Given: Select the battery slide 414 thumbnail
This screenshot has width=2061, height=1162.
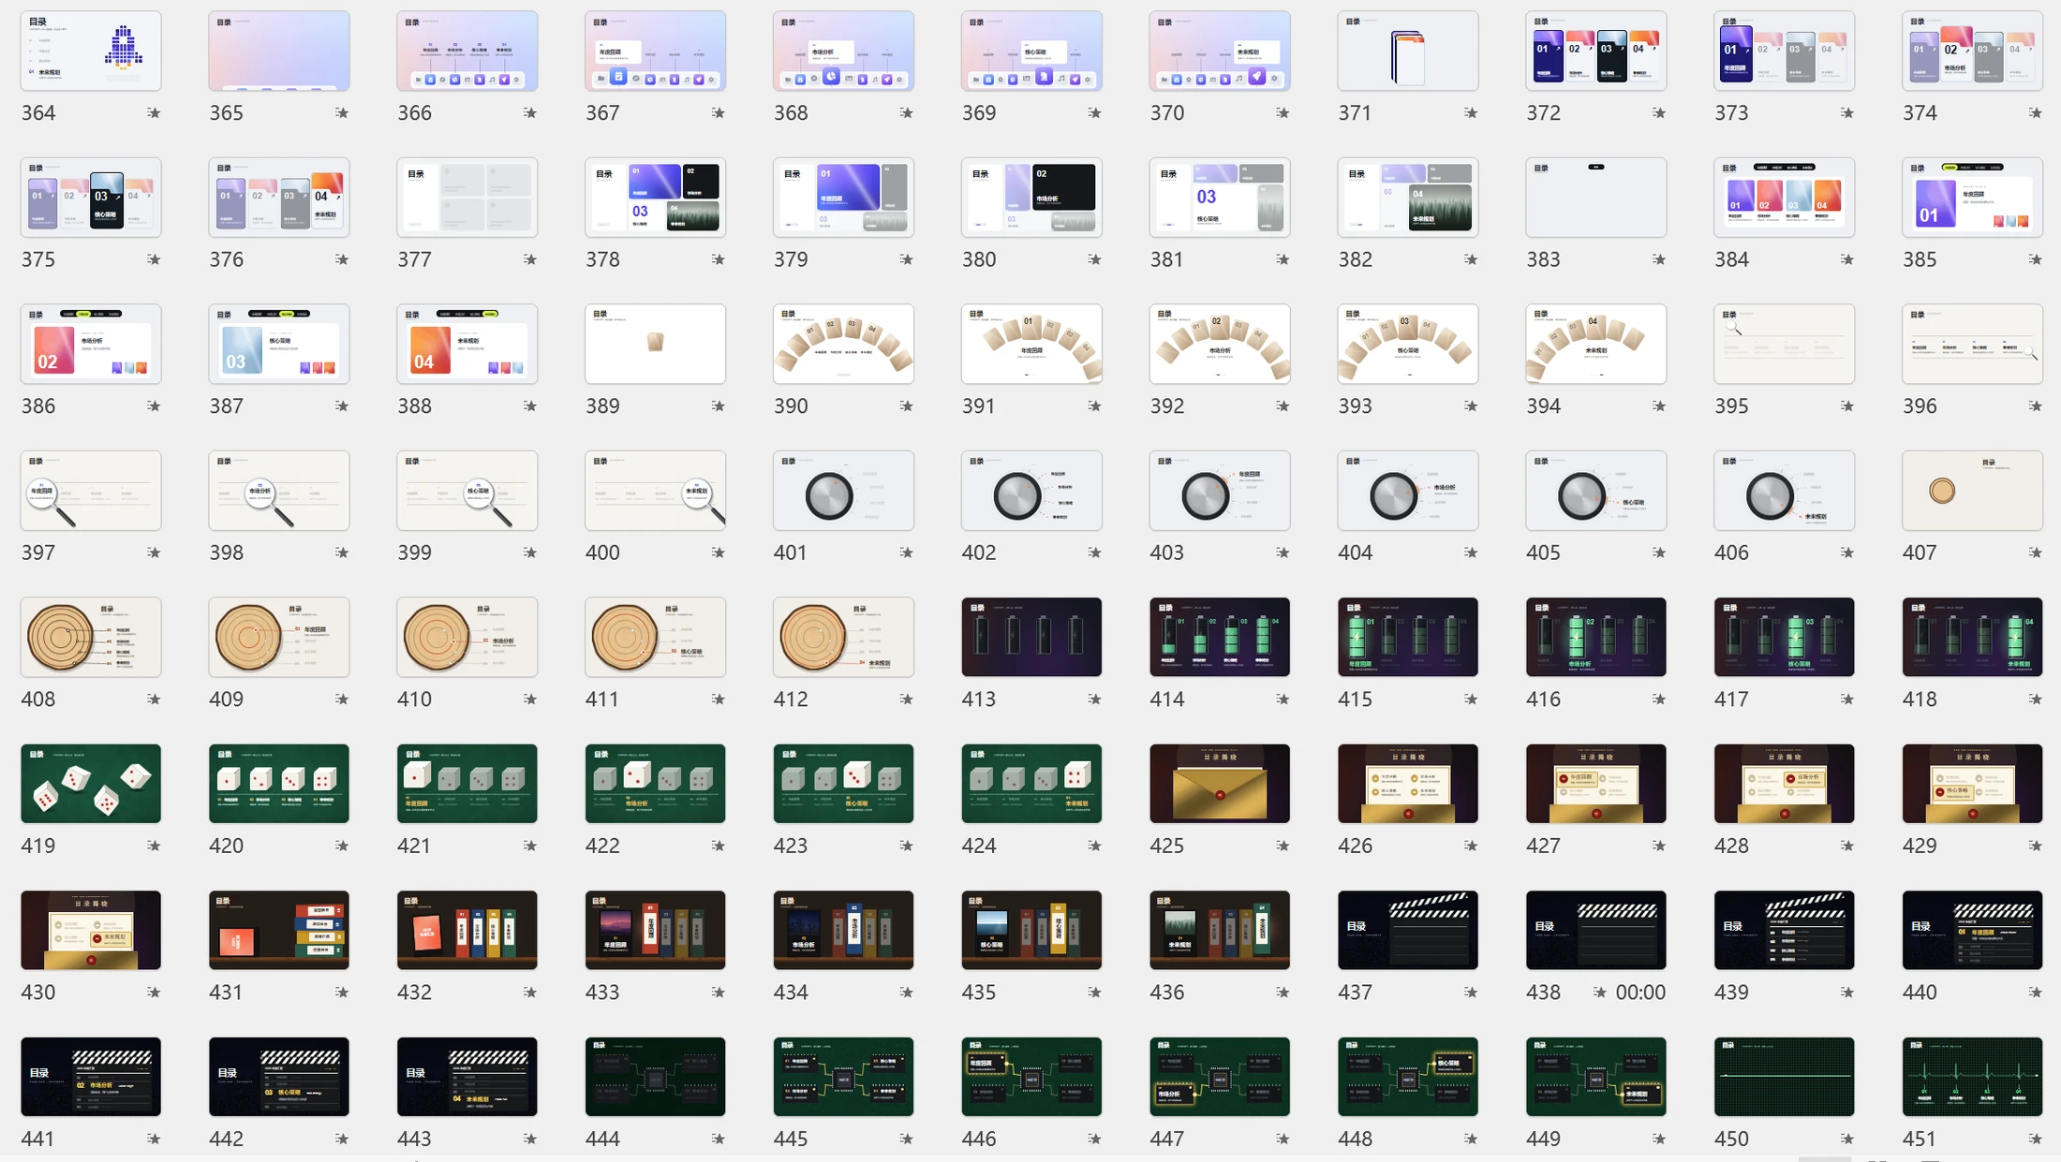Looking at the screenshot, I should click(x=1220, y=638).
